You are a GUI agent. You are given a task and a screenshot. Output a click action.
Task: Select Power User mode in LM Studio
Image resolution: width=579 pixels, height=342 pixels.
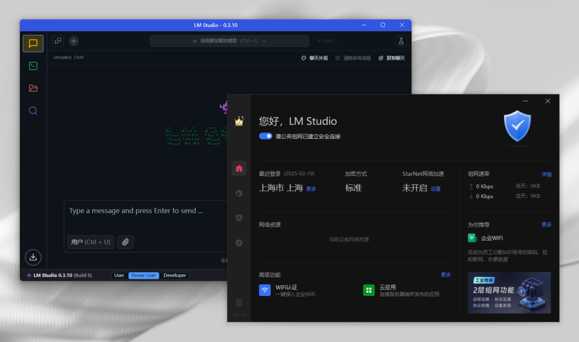[144, 276]
